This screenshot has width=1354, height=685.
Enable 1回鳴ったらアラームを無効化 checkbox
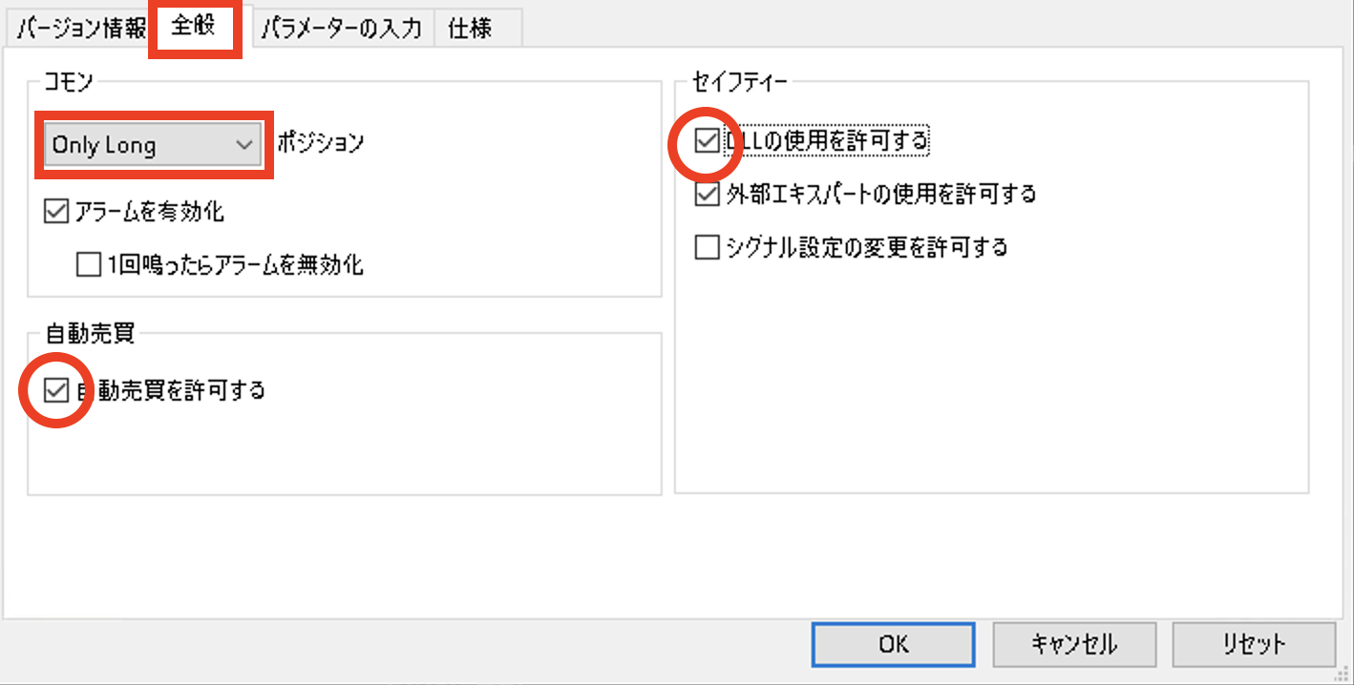click(x=88, y=264)
